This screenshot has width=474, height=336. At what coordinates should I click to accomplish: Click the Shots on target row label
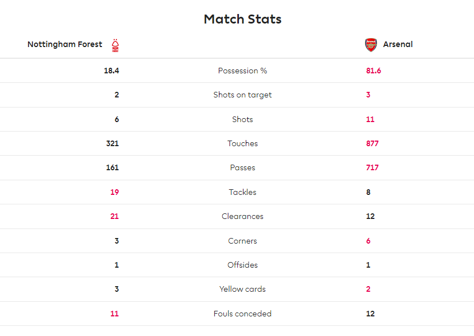coord(242,95)
